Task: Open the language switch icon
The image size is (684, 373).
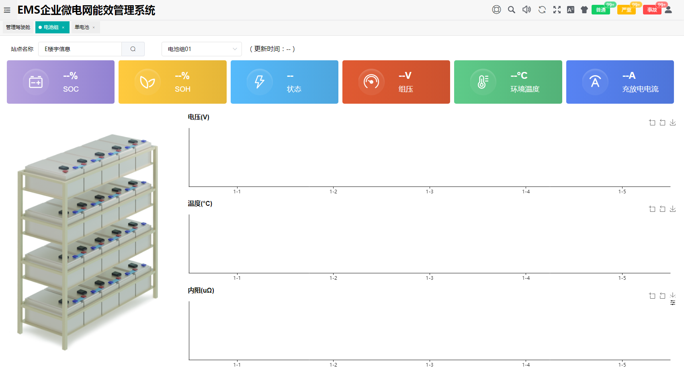Action: [570, 10]
